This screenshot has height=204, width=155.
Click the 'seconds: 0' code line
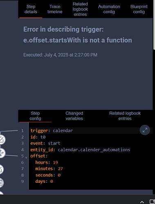point(48,175)
